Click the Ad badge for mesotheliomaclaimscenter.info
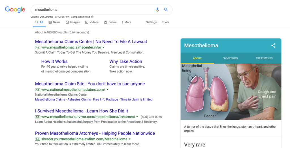Image resolution: width=290 pixels, height=148 pixels. pyautogui.click(x=38, y=47)
